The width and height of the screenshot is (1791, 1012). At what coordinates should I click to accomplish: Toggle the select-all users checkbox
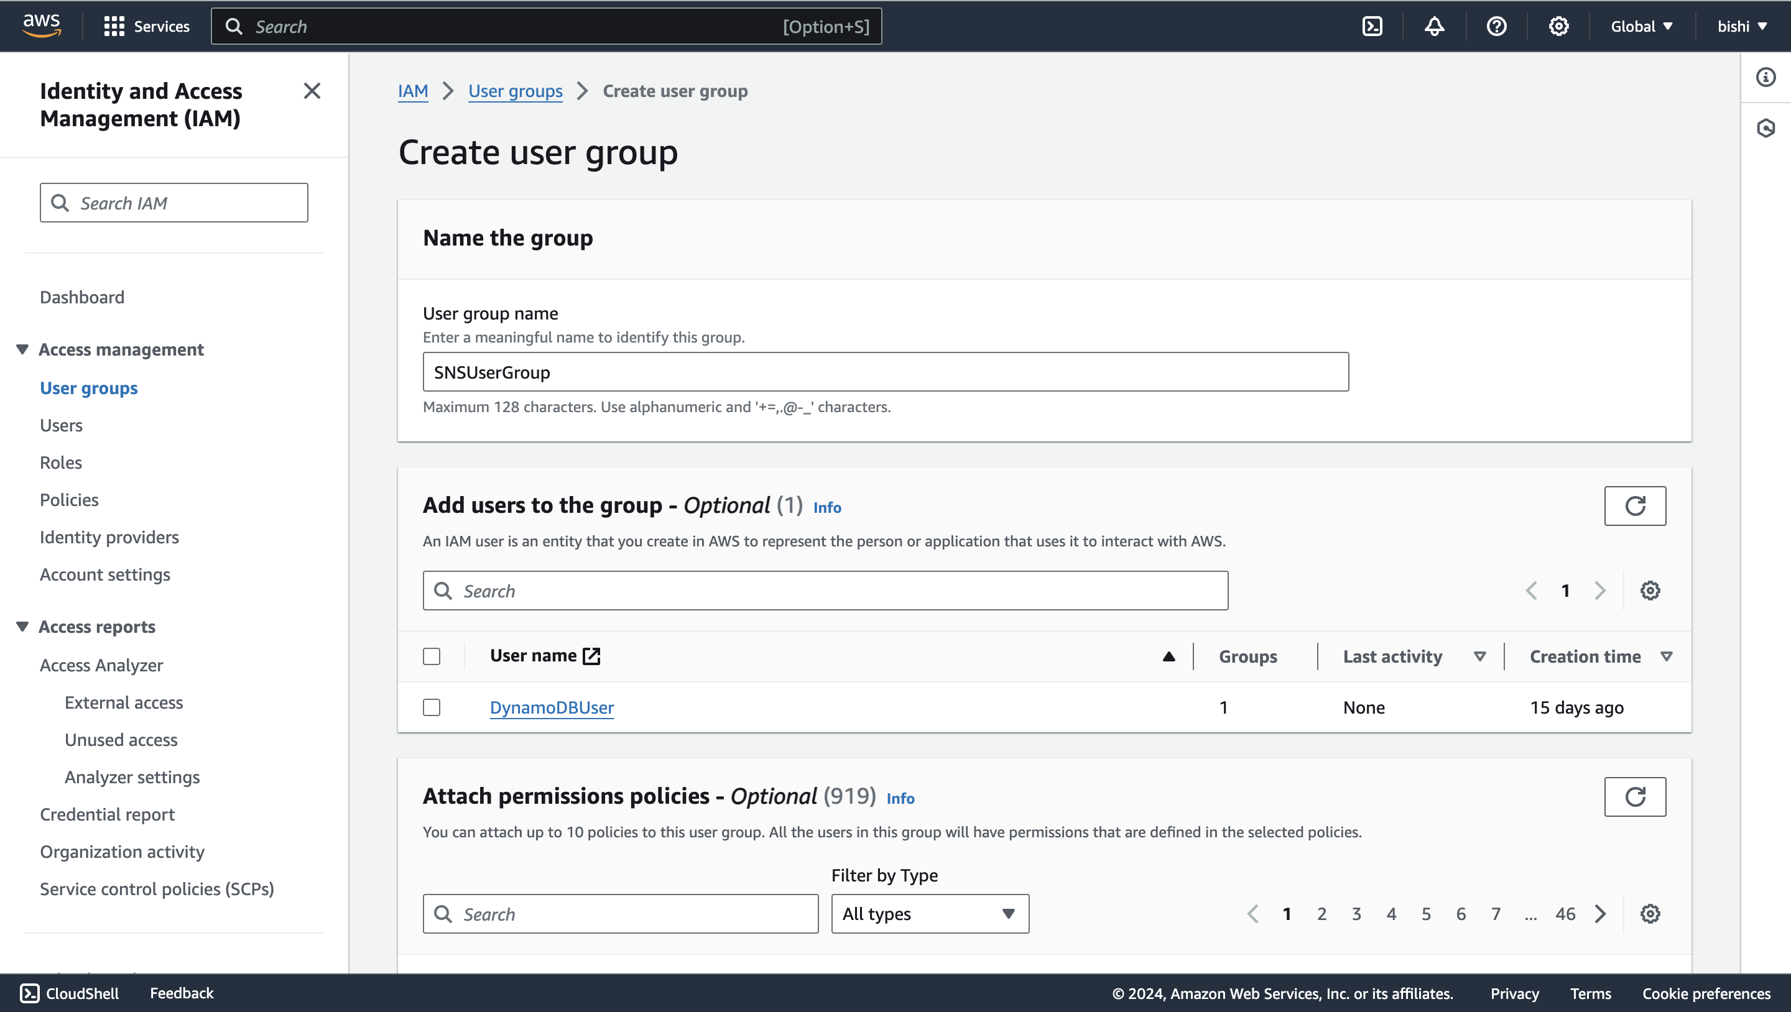[x=432, y=656]
